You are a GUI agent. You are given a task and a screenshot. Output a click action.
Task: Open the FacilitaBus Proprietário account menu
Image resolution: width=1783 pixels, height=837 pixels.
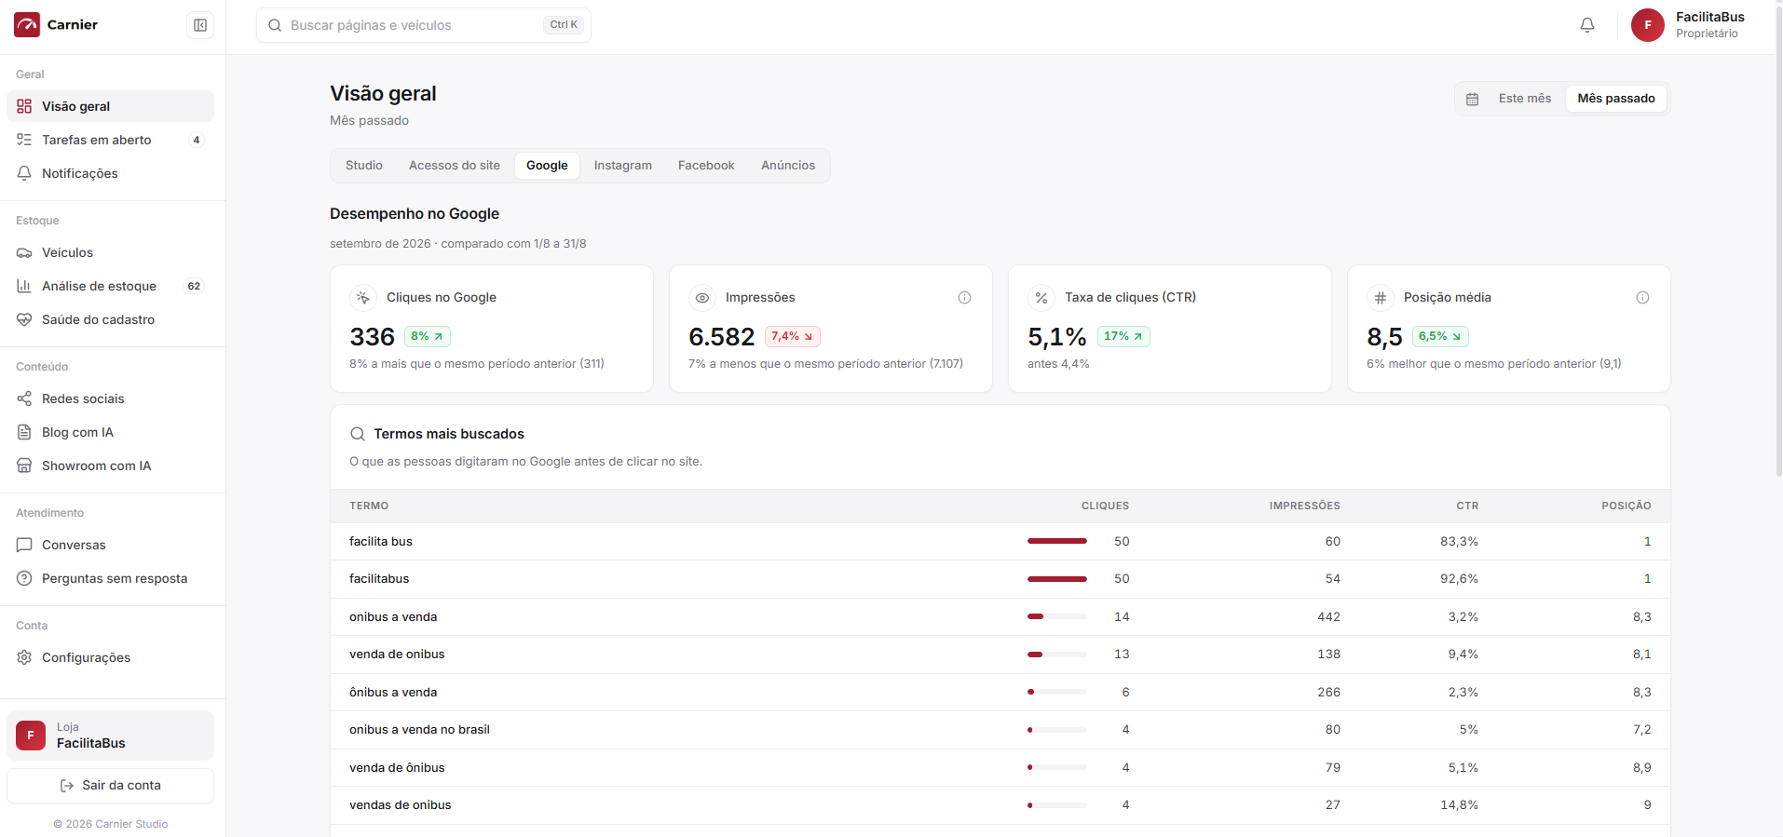pos(1689,25)
